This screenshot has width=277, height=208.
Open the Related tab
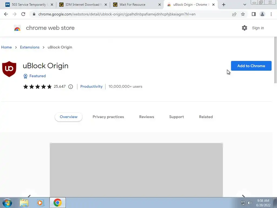coord(206,117)
